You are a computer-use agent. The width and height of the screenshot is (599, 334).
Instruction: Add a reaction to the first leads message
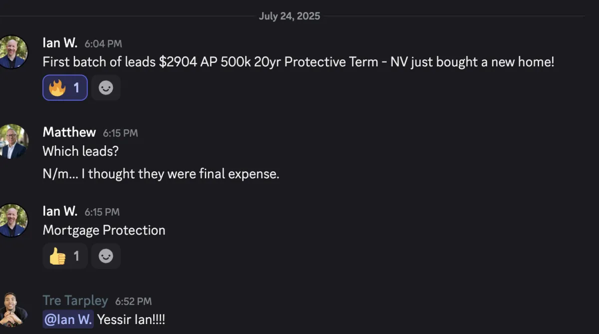pos(106,88)
